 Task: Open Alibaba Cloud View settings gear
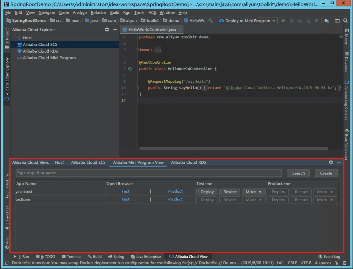(x=331, y=162)
